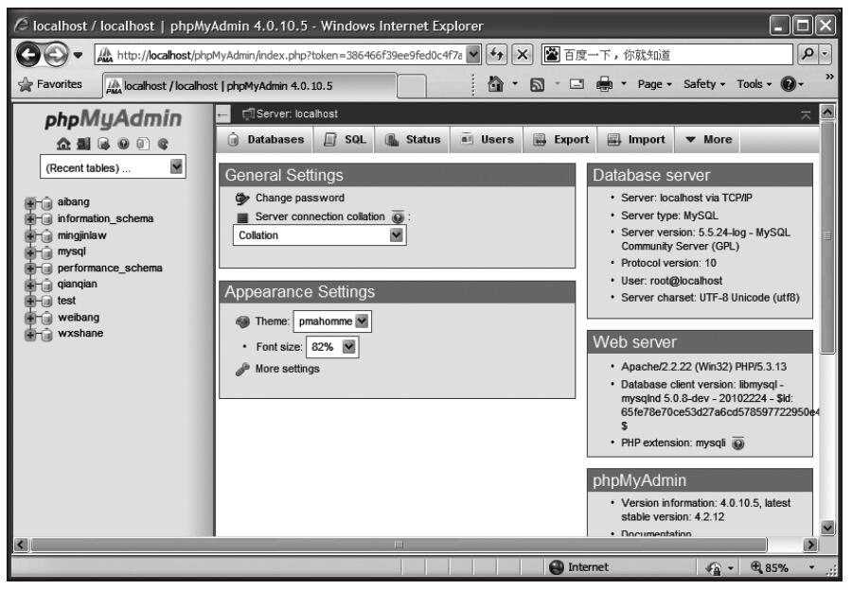Expand the aibang database node
The height and width of the screenshot is (590, 852).
[30, 202]
